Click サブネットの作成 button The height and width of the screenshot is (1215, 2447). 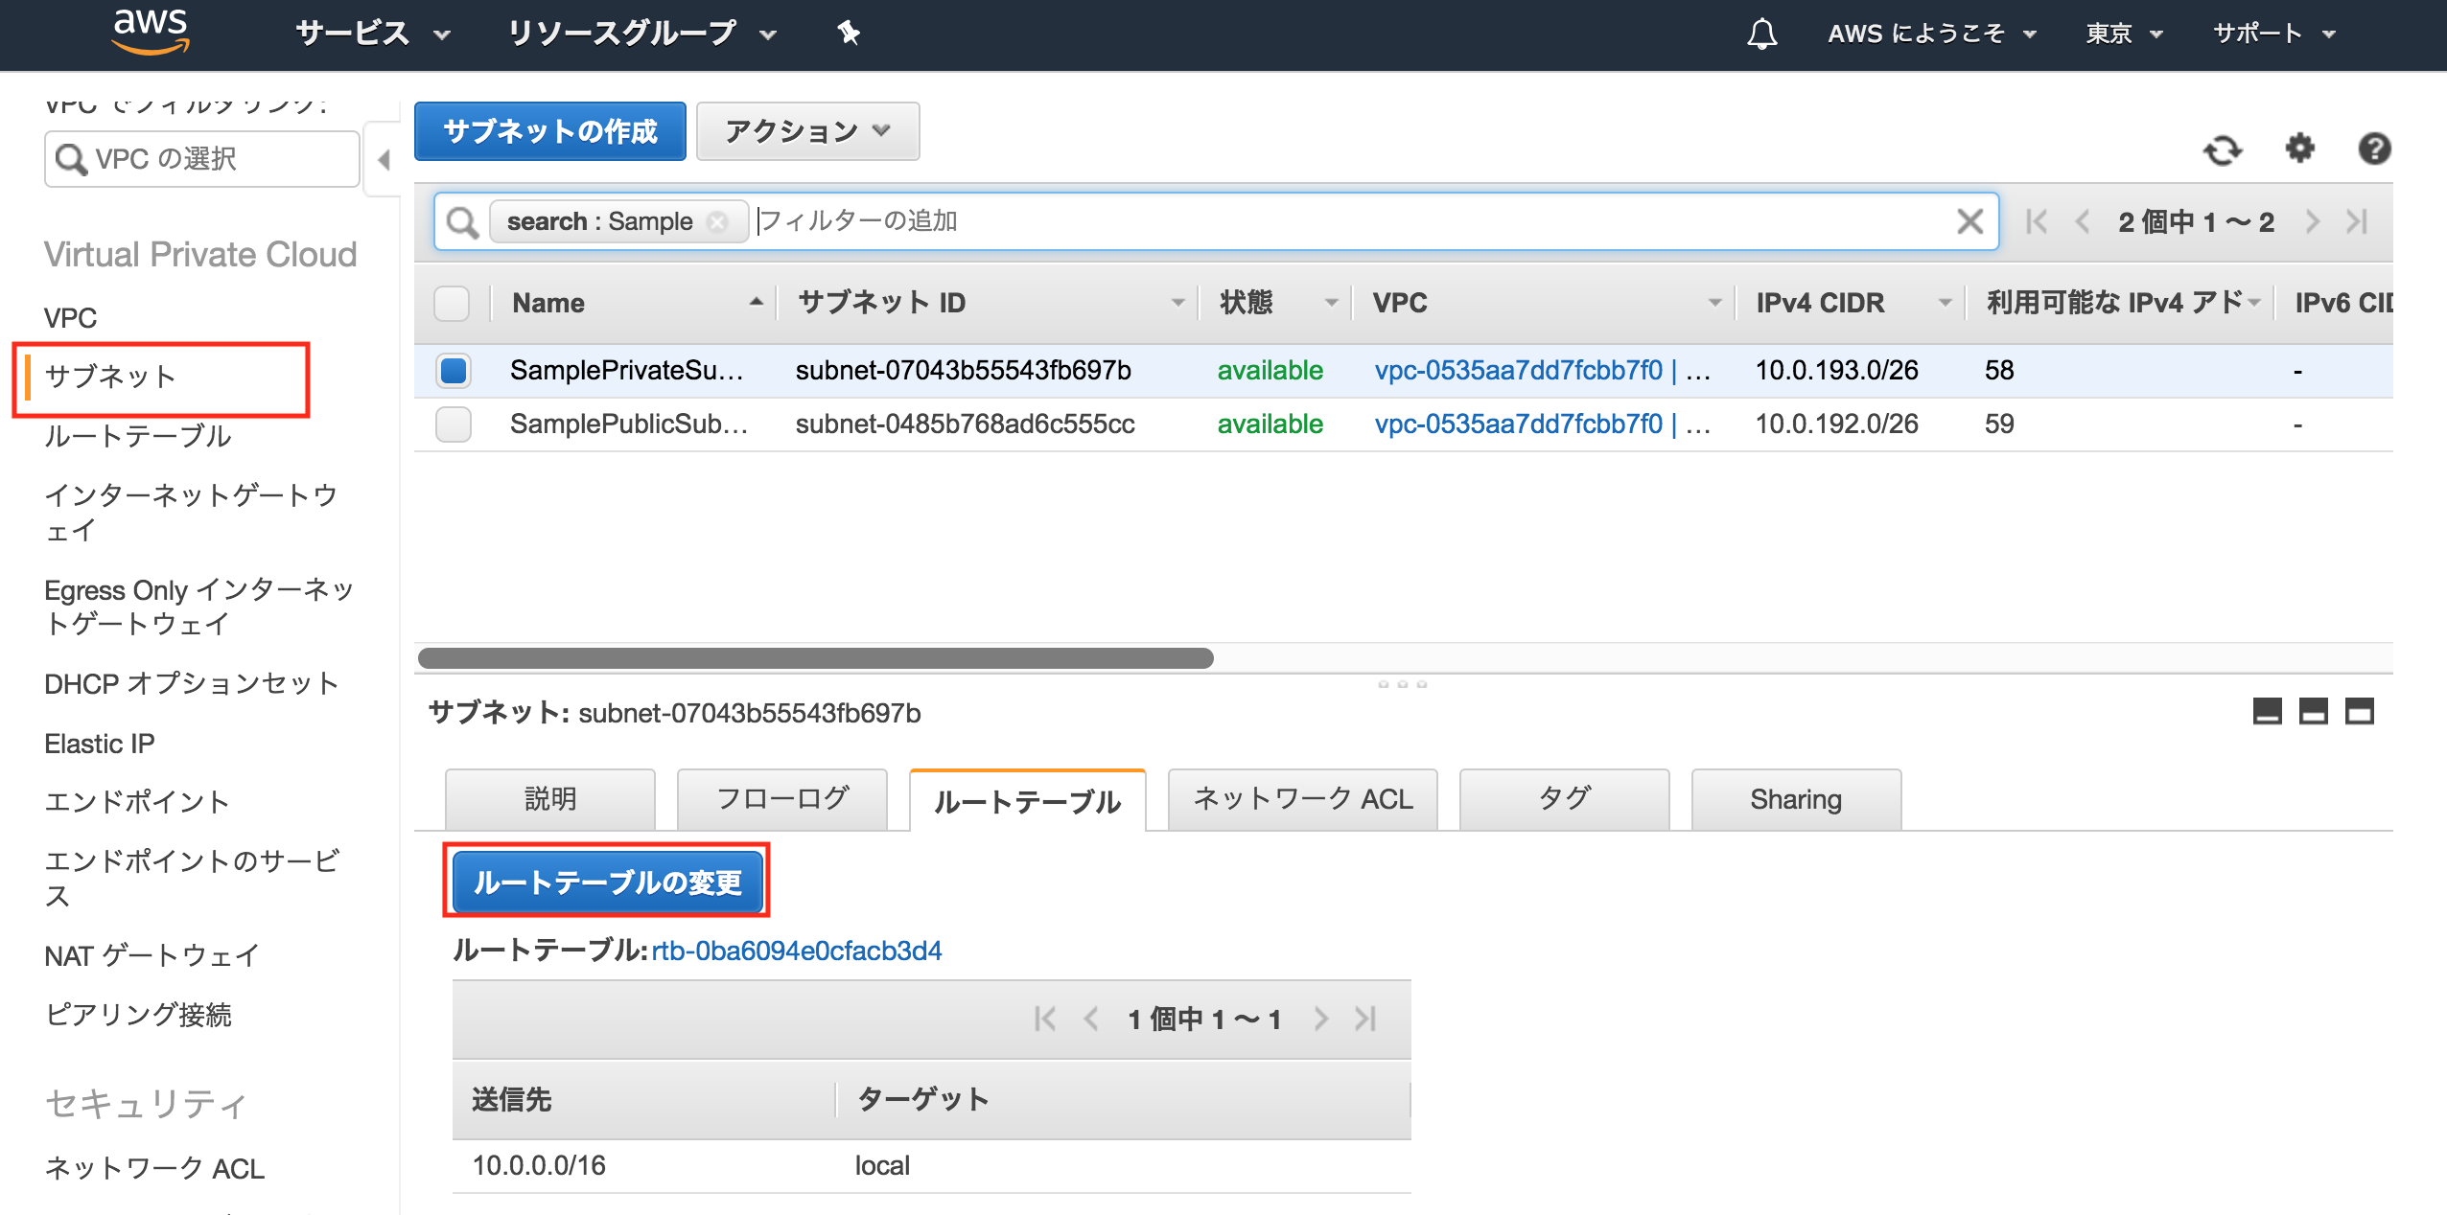[x=549, y=131]
